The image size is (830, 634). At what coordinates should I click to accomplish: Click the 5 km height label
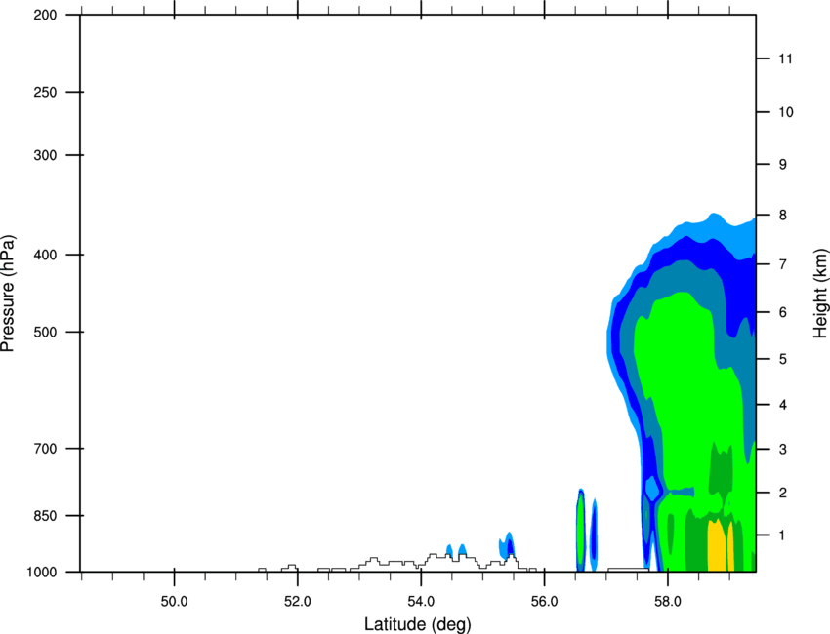783,359
